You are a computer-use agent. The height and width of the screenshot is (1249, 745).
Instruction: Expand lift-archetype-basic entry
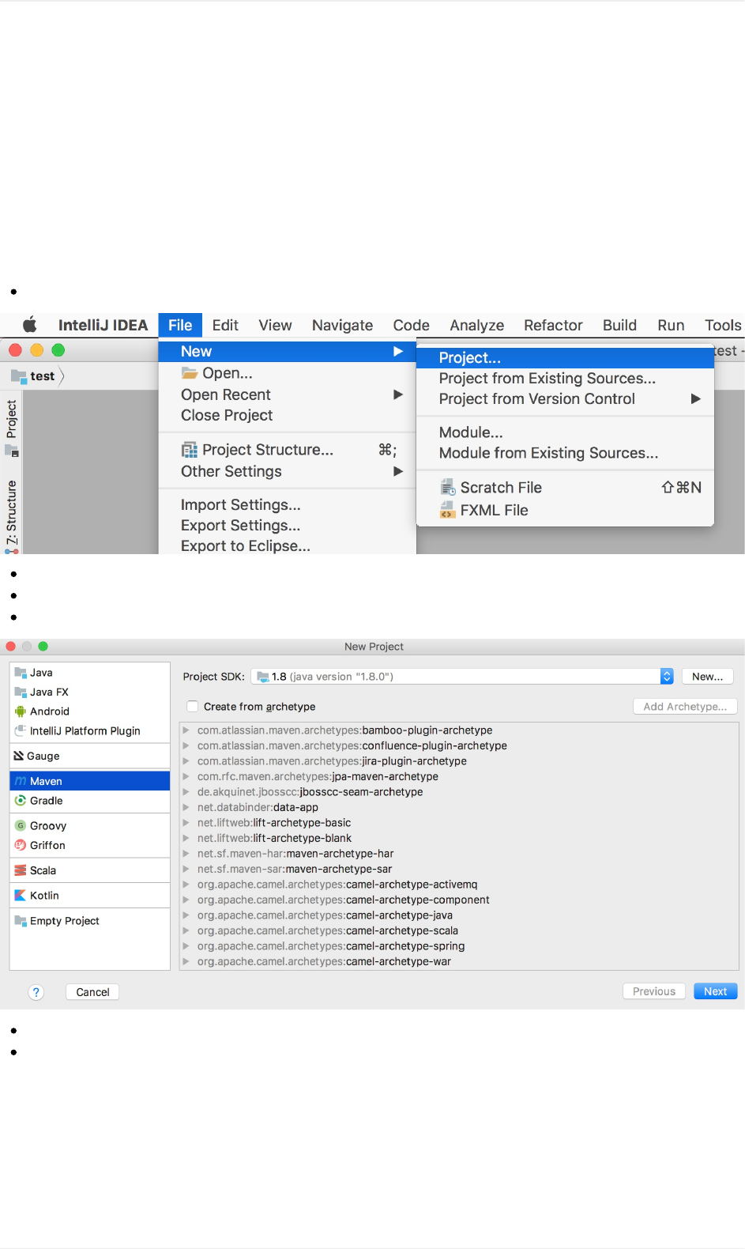(x=186, y=823)
